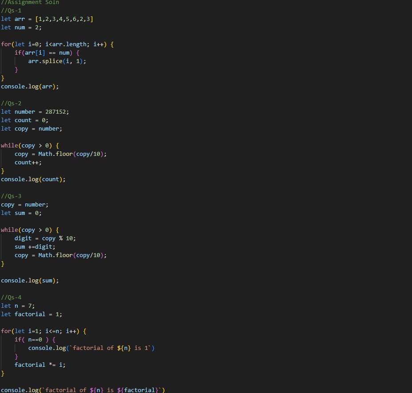Screen dimensions: 412x393
Task: Click console.log(count) statement
Action: coord(32,179)
